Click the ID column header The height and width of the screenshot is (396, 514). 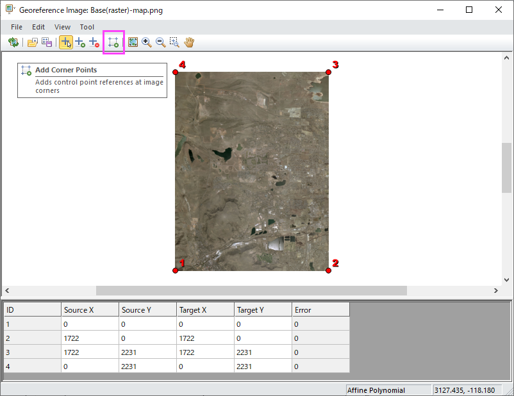33,309
